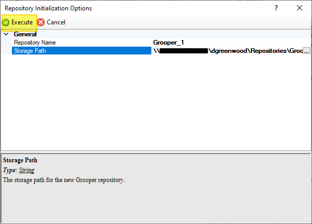Select the Repository Name property label
The height and width of the screenshot is (224, 312).
click(35, 43)
